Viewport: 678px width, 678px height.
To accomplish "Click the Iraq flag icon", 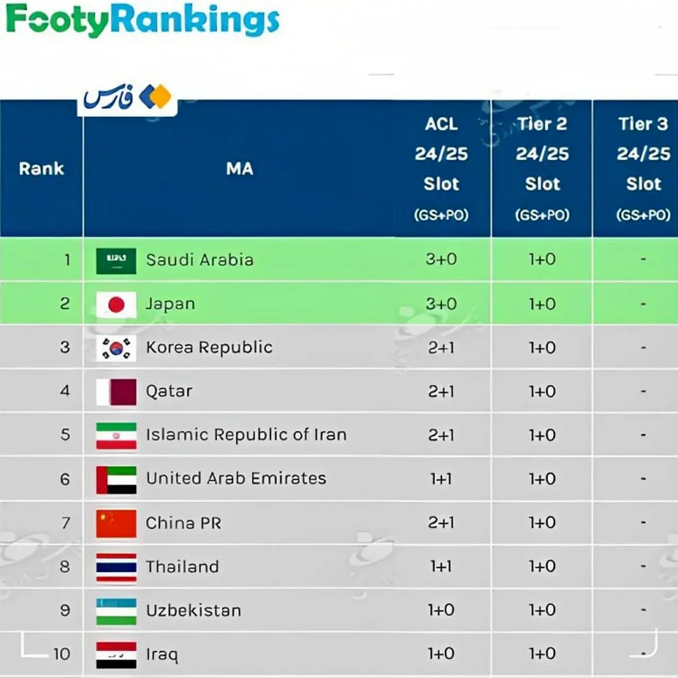I will point(116,655).
